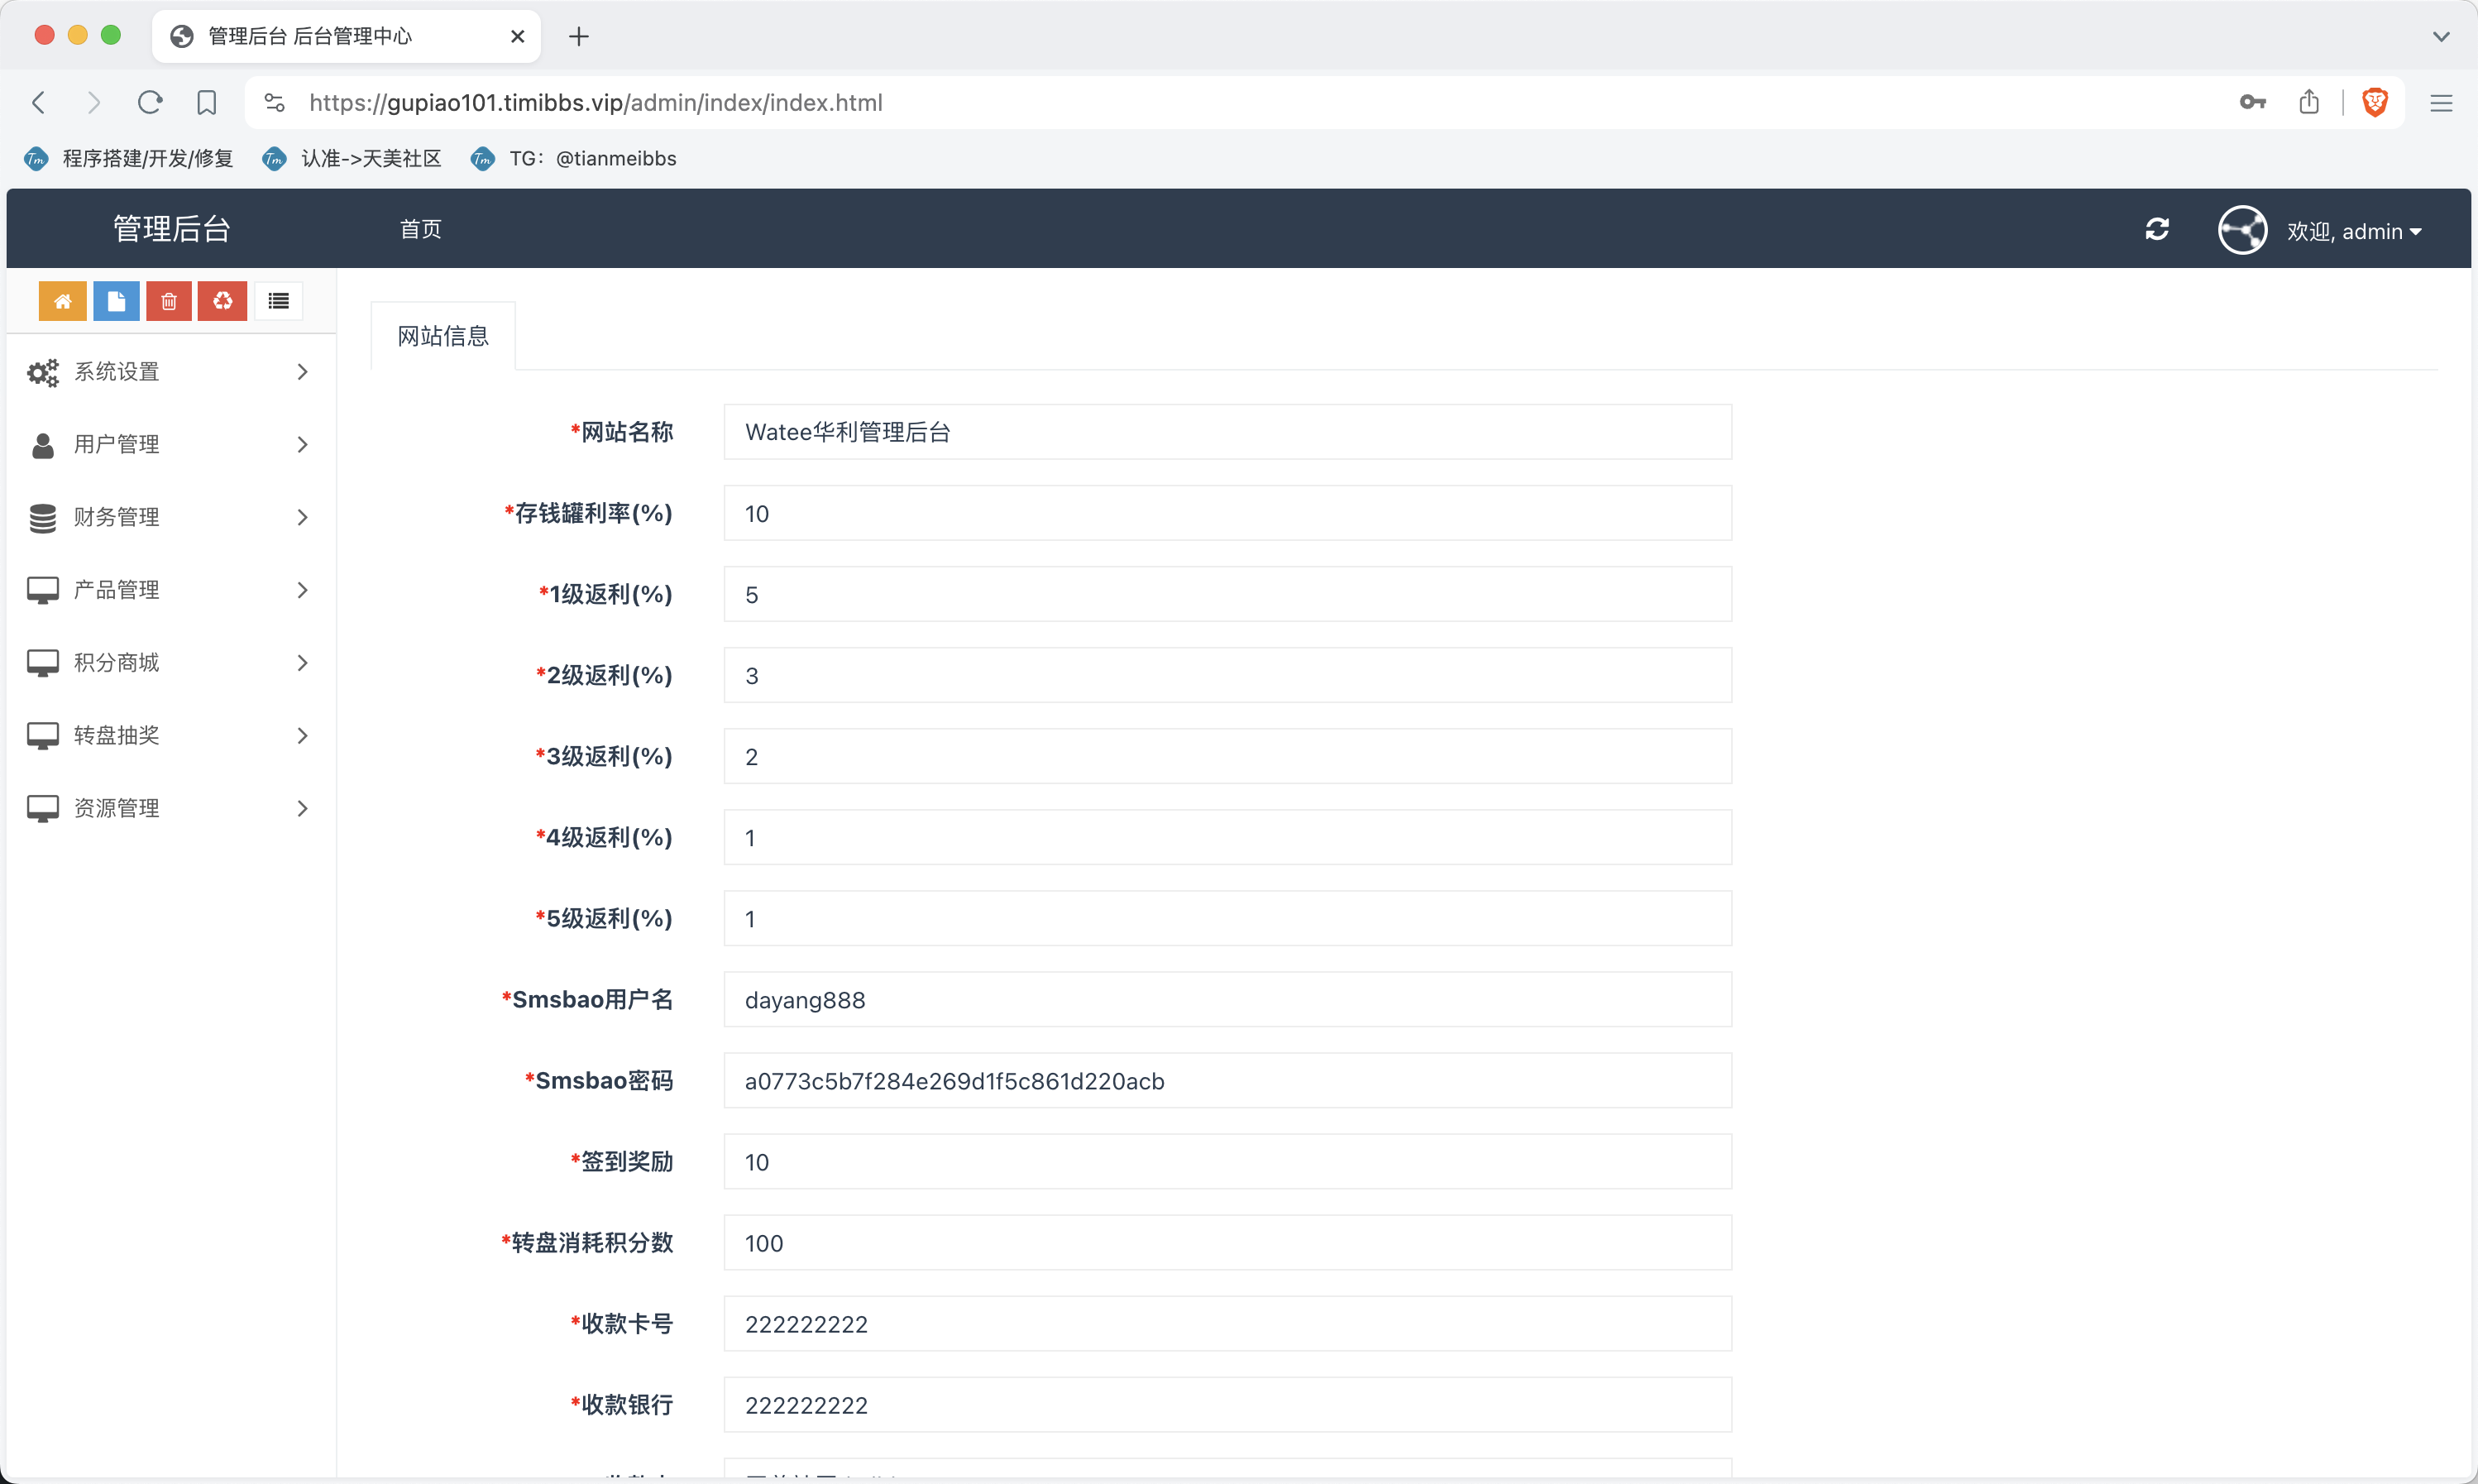Click the 转盘消耗积分数 input field
Image resolution: width=2478 pixels, height=1484 pixels.
[x=1227, y=1242]
